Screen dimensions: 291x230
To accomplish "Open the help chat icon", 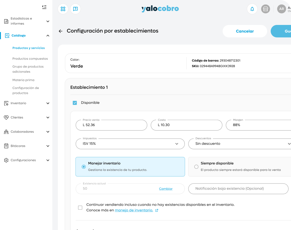I will (75, 9).
